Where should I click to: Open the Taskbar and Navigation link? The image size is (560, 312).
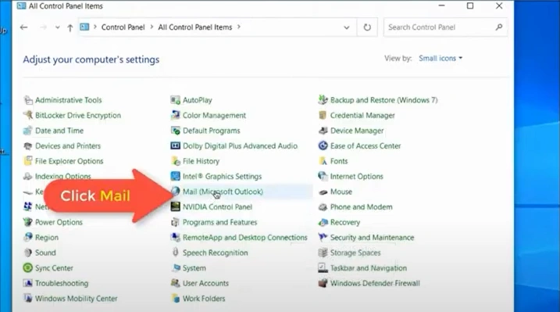(x=368, y=268)
